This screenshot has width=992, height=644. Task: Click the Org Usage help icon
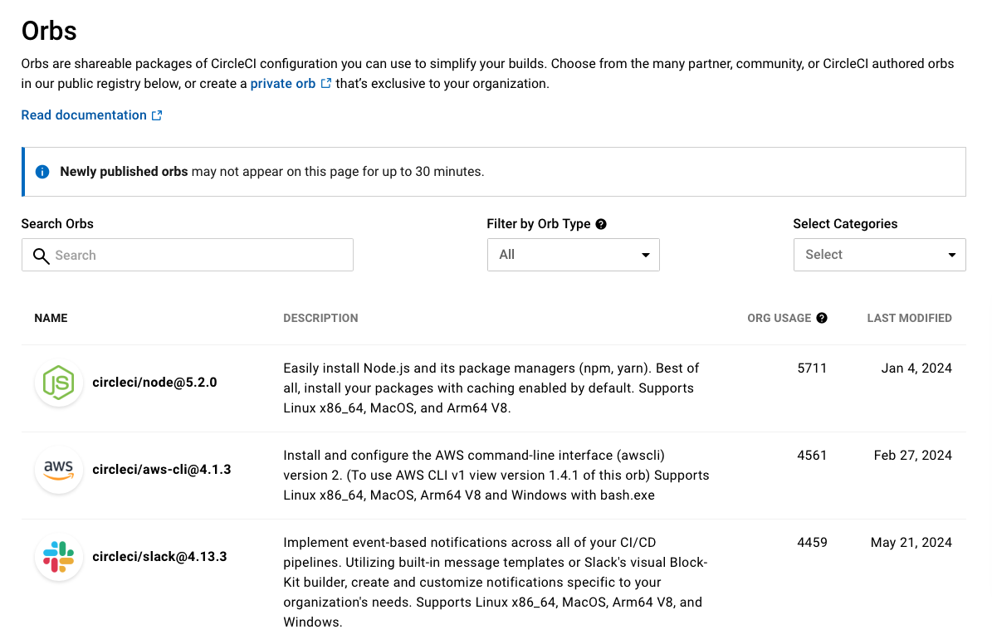822,318
